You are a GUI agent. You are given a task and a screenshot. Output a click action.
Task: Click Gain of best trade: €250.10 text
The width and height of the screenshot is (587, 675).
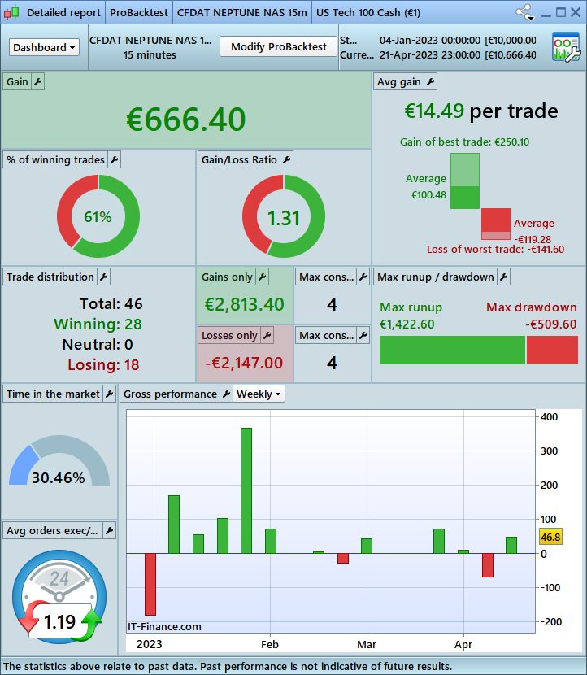464,142
